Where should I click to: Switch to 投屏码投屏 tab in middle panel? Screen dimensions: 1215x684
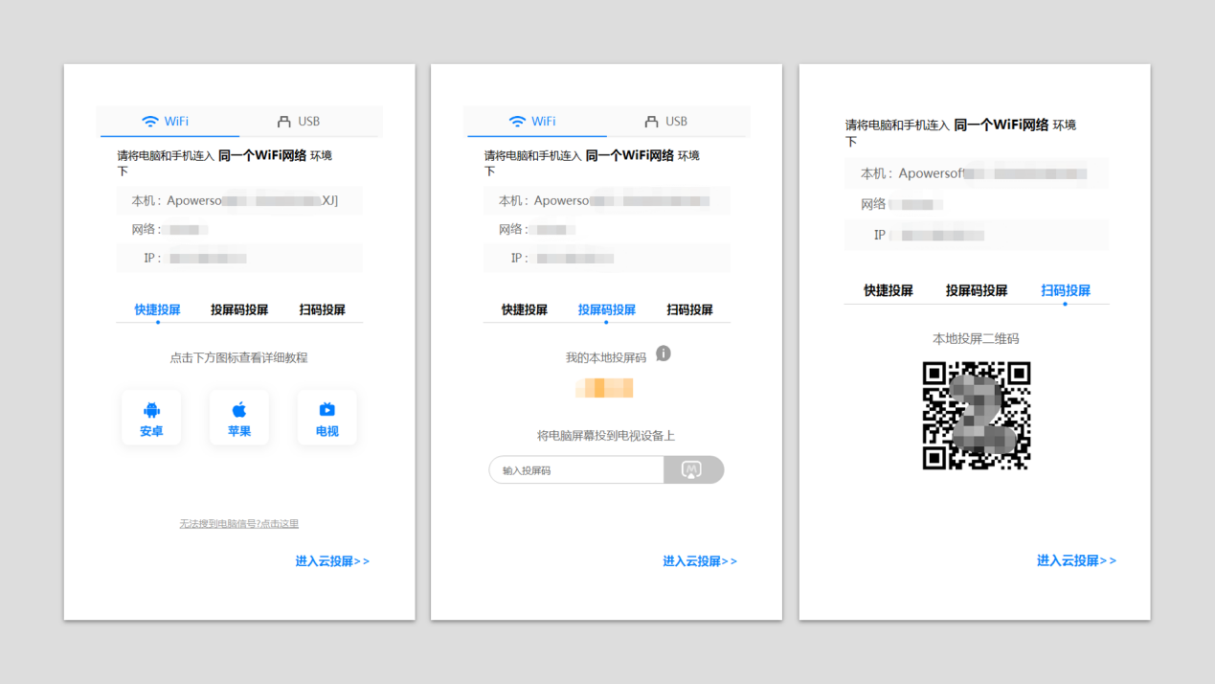tap(607, 309)
